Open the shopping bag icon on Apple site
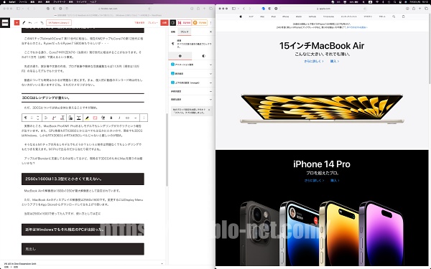The width and height of the screenshot is (431, 269). [x=403, y=16]
